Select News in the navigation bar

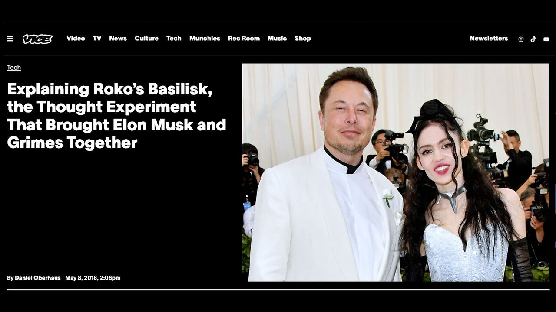pos(118,38)
